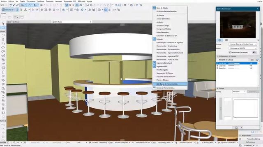Image resolution: width=263 pixels, height=147 pixels.
Task: Open the Fondo dropdown set to Ninguno
Action: (239, 91)
